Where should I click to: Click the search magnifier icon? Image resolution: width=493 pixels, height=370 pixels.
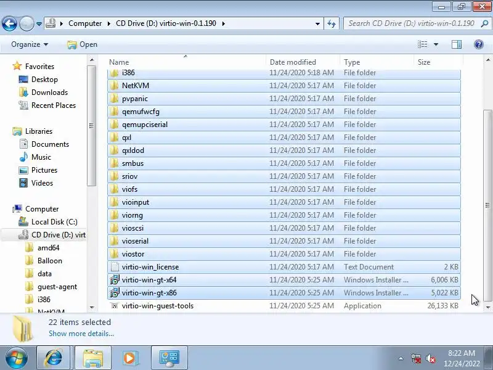[484, 23]
